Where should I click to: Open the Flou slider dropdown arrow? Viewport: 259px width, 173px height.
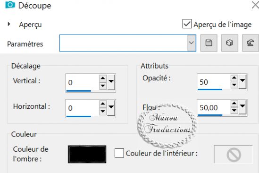tap(242, 107)
